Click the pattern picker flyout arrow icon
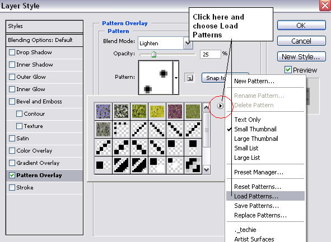This screenshot has width=331, height=242. 220,106
